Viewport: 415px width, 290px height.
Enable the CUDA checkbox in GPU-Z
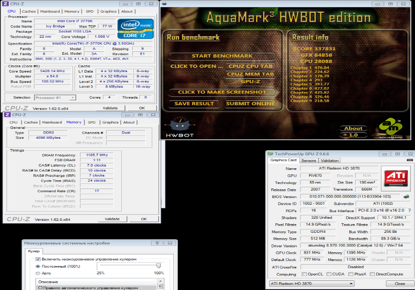(329, 274)
